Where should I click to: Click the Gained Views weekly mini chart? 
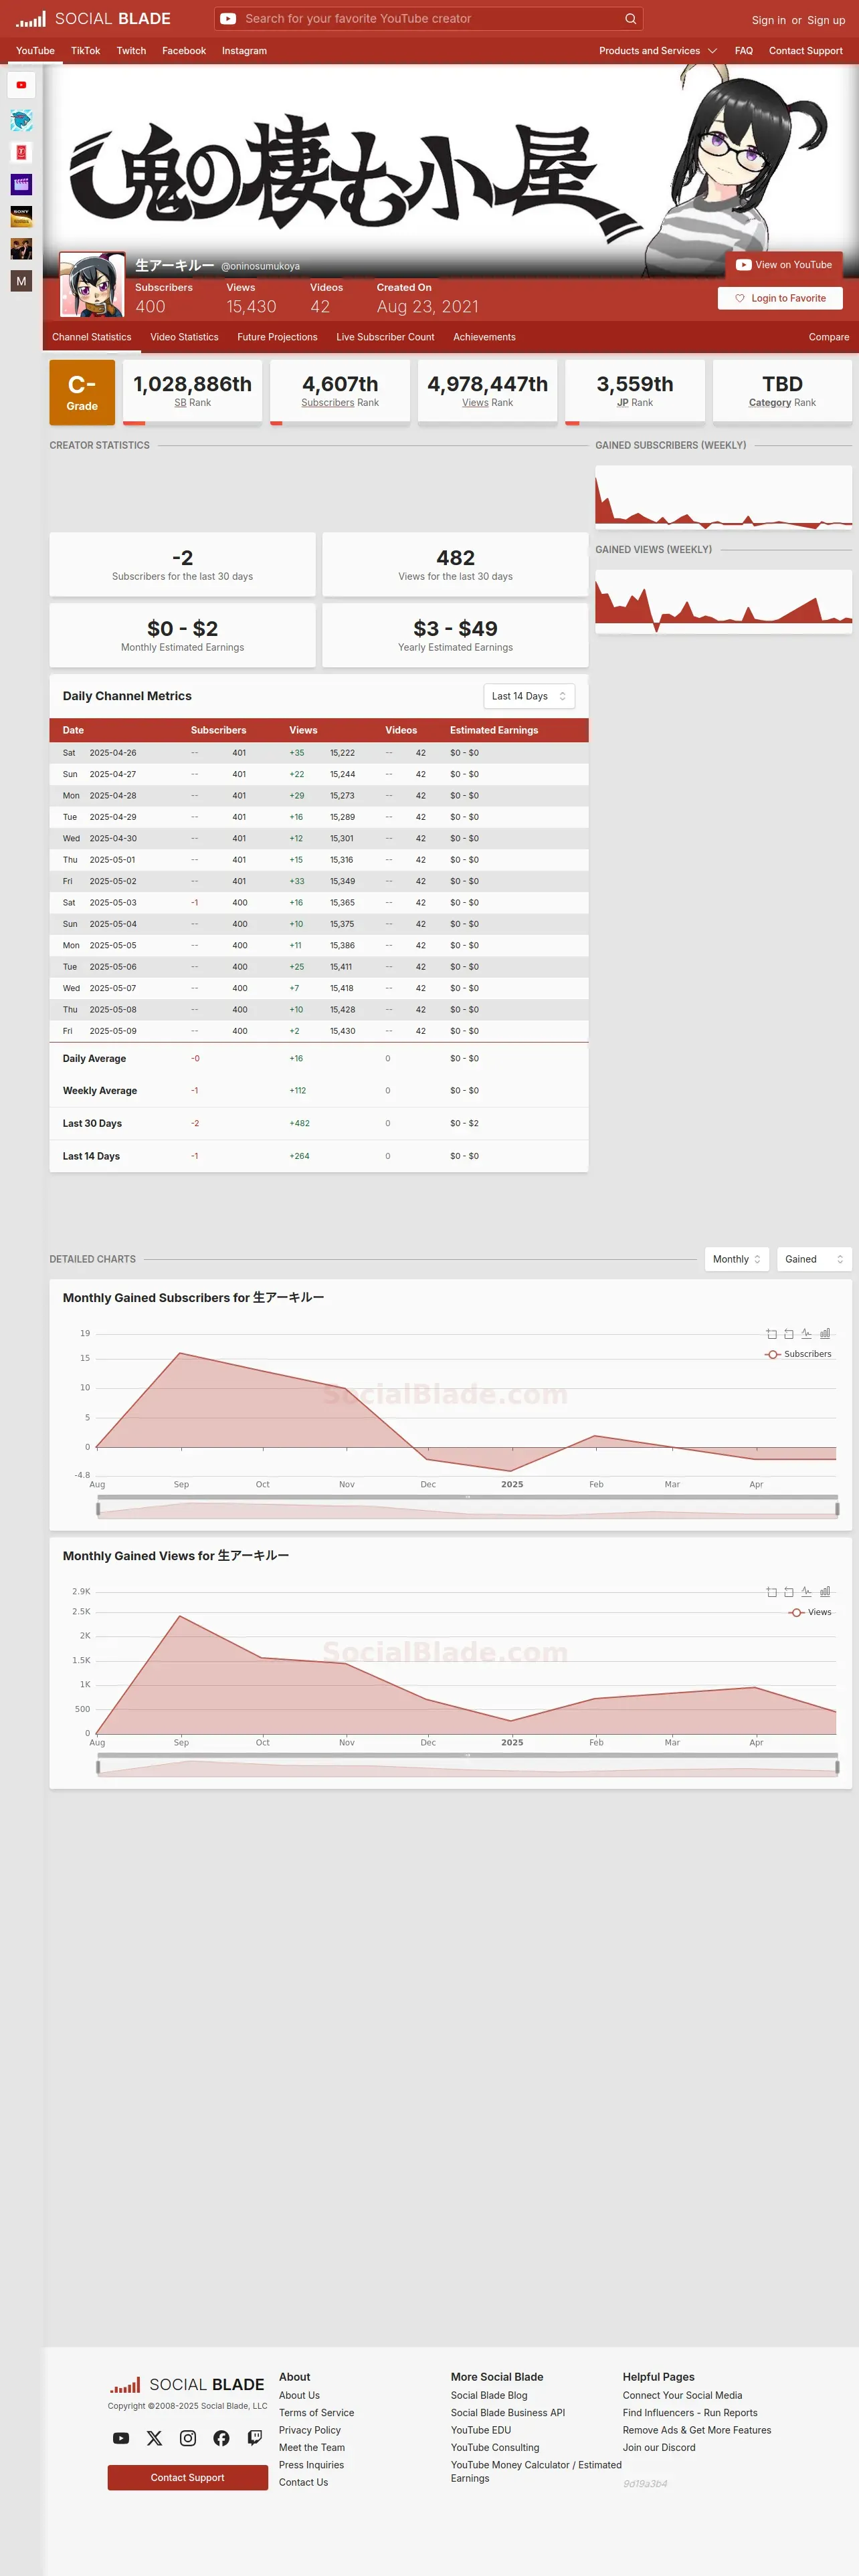point(723,601)
